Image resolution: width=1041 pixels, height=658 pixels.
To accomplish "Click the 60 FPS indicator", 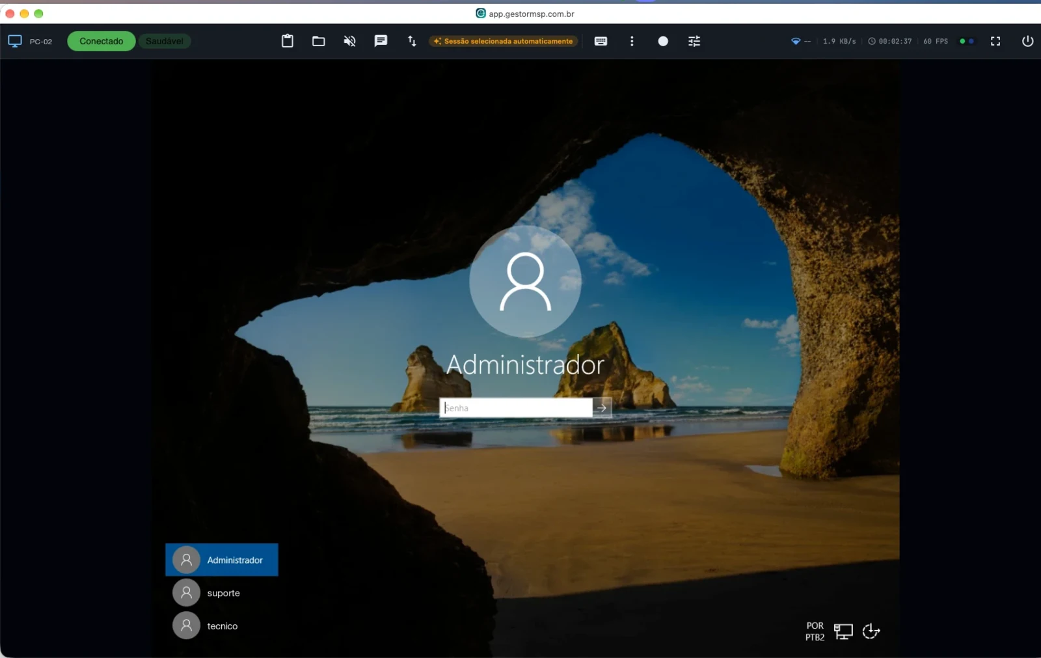I will click(x=936, y=41).
